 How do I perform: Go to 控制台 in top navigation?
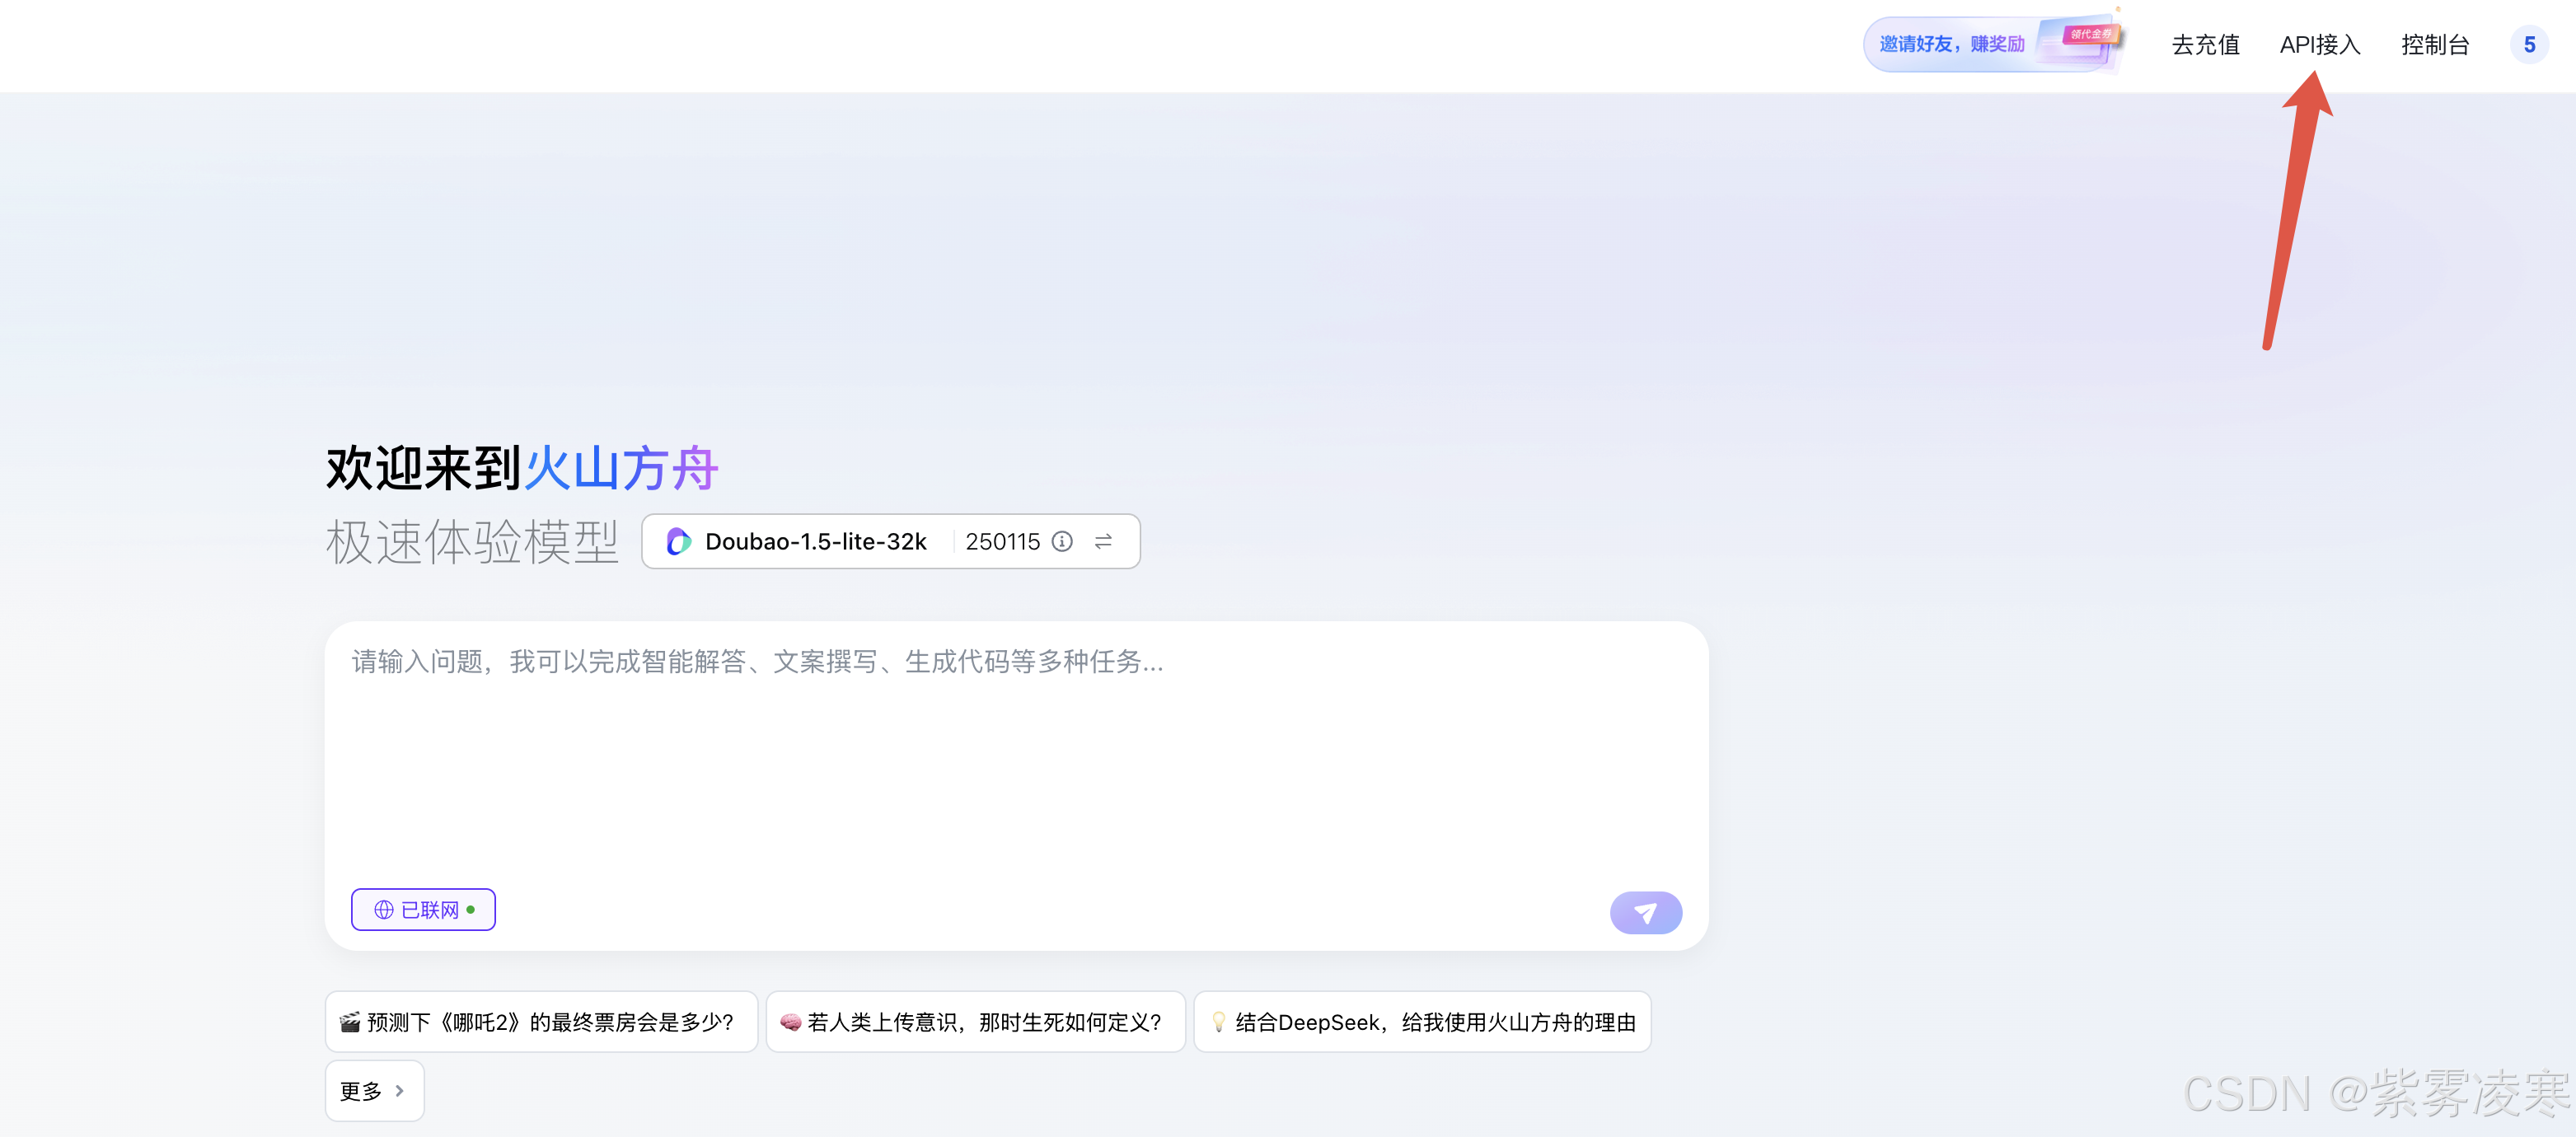[x=2435, y=45]
